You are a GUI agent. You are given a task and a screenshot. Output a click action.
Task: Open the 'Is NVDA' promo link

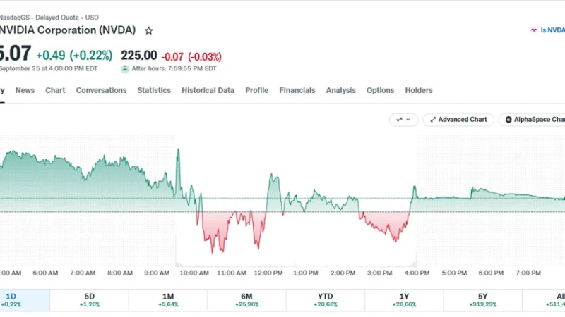pos(548,30)
